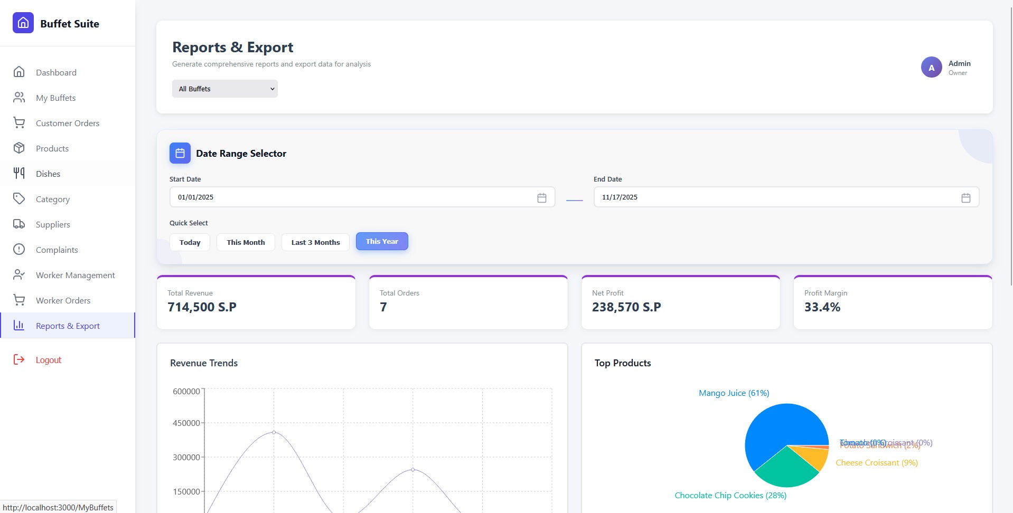Click the End Date calendar picker icon
1013x513 pixels.
pyautogui.click(x=965, y=198)
